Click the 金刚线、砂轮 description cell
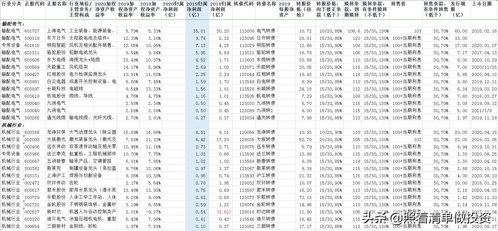498x231 pixels. [x=83, y=226]
